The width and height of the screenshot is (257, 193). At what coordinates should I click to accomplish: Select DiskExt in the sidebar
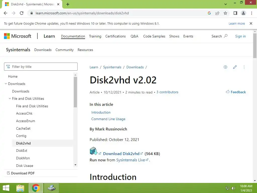(22, 151)
